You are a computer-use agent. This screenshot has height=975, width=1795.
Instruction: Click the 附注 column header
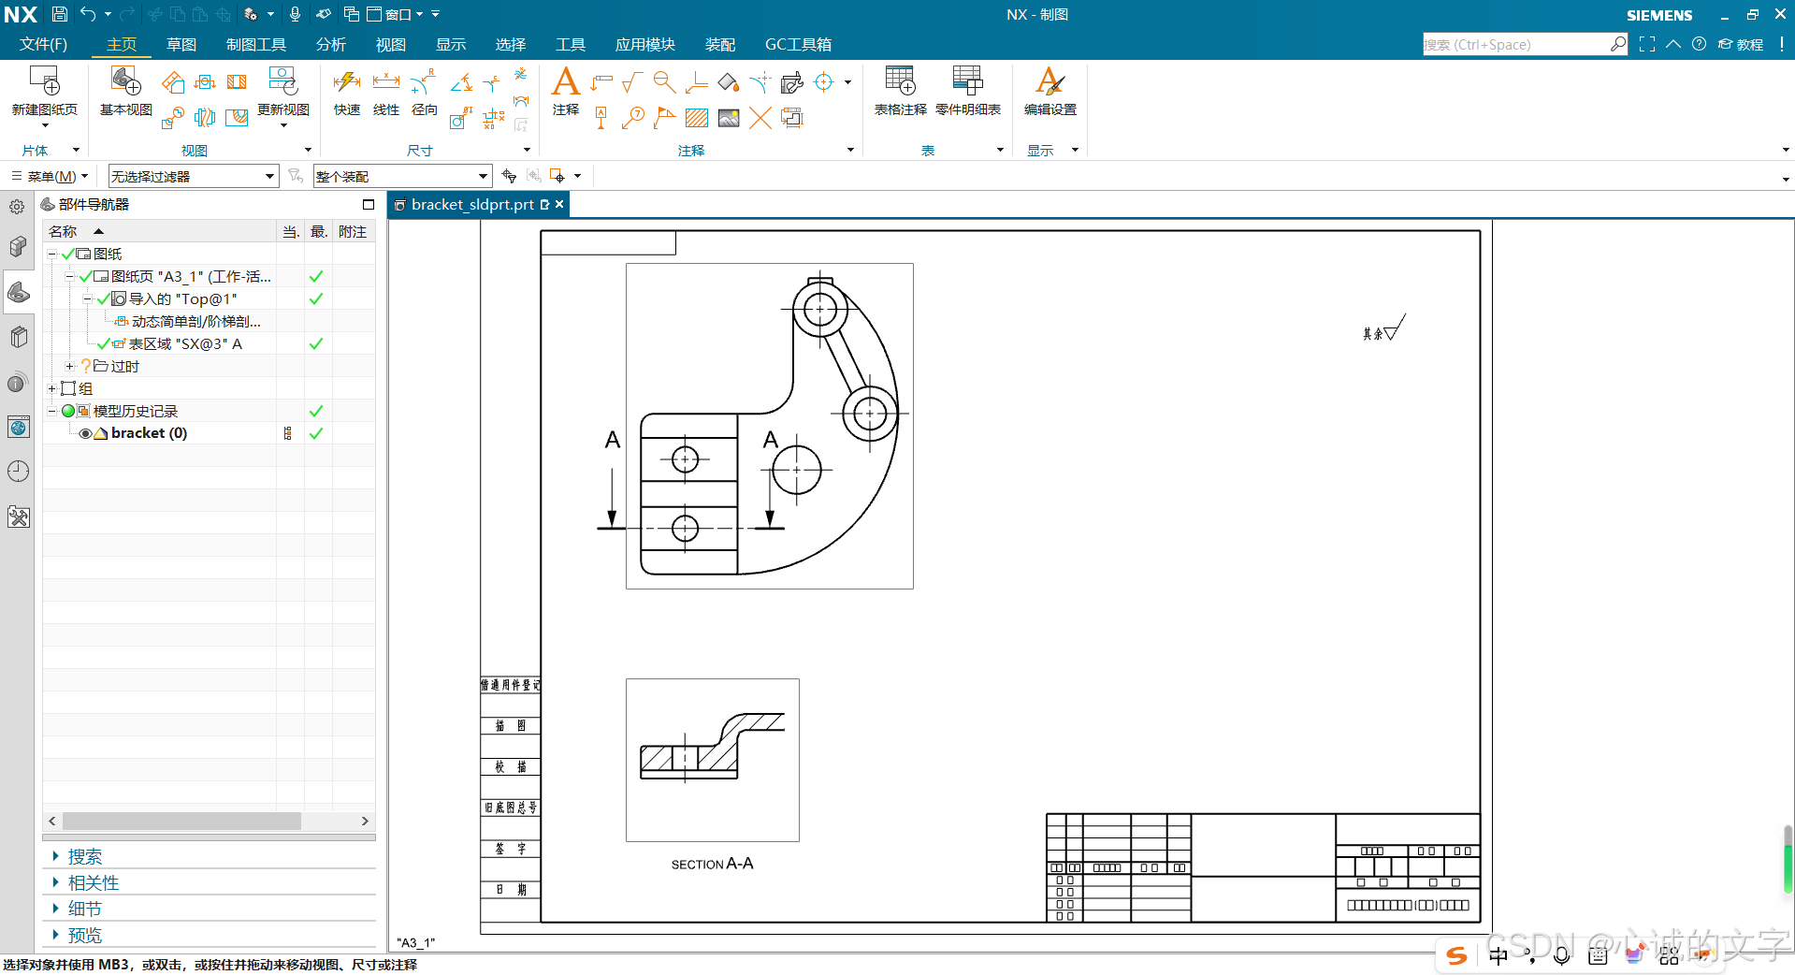coord(353,231)
